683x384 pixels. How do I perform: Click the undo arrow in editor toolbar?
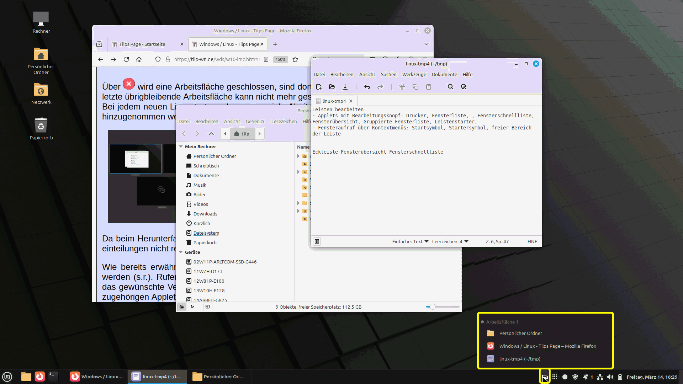click(x=367, y=87)
